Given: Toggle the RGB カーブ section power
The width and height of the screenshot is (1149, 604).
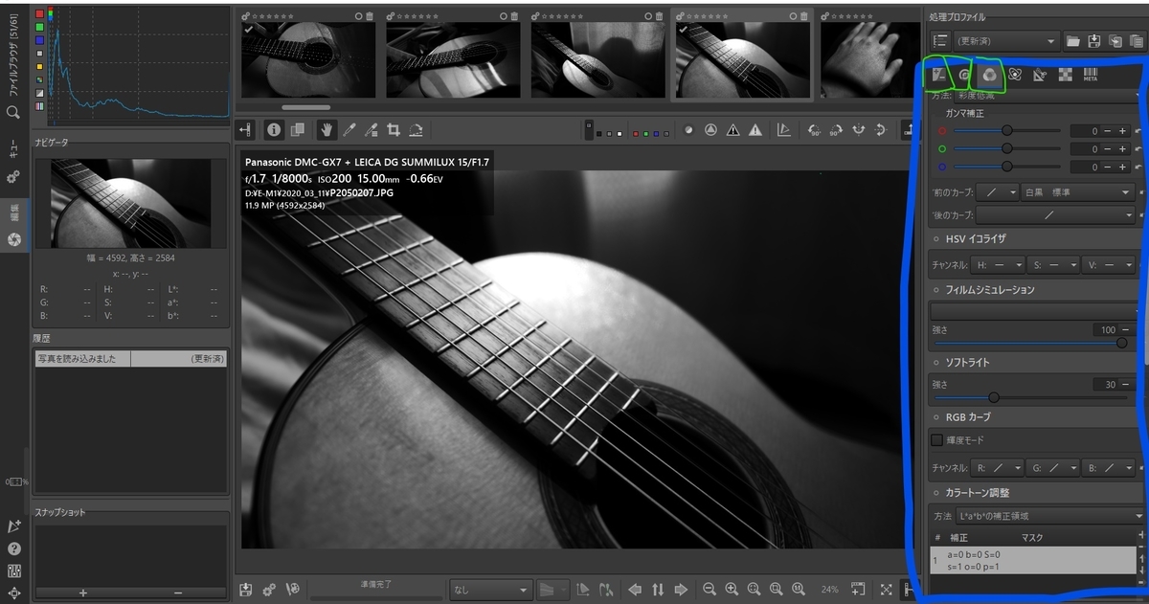Looking at the screenshot, I should 936,417.
